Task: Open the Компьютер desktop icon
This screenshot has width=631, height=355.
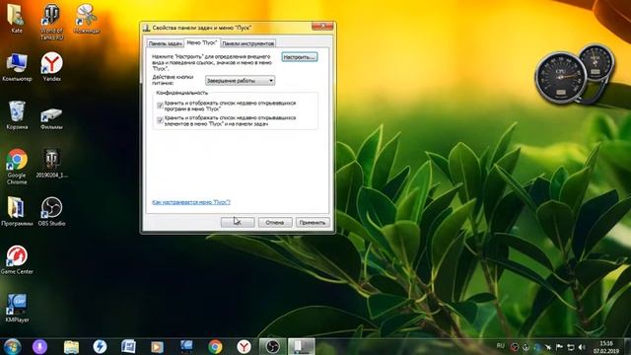Action: point(17,67)
